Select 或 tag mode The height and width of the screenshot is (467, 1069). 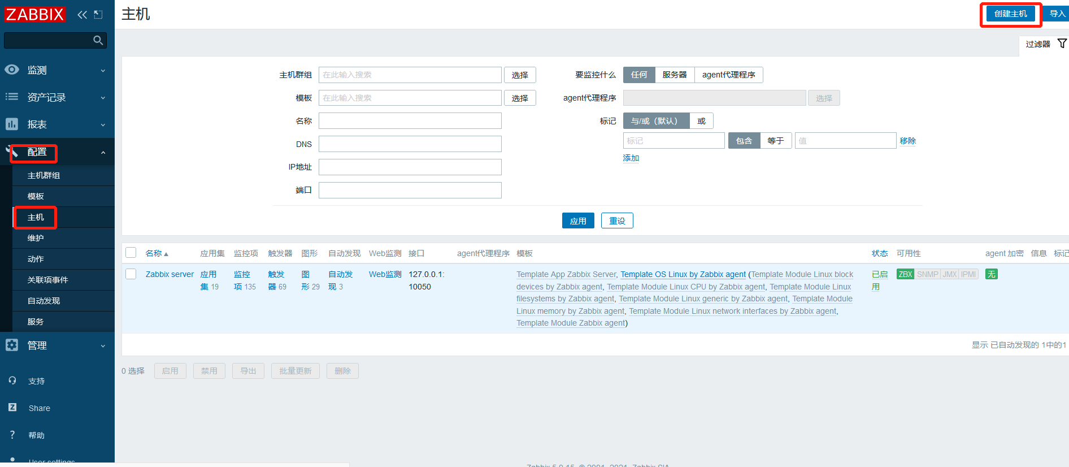tap(701, 121)
